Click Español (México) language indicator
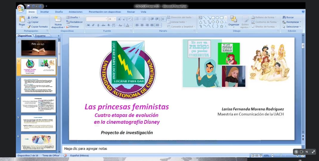This screenshot has width=319, height=161. tap(79, 156)
